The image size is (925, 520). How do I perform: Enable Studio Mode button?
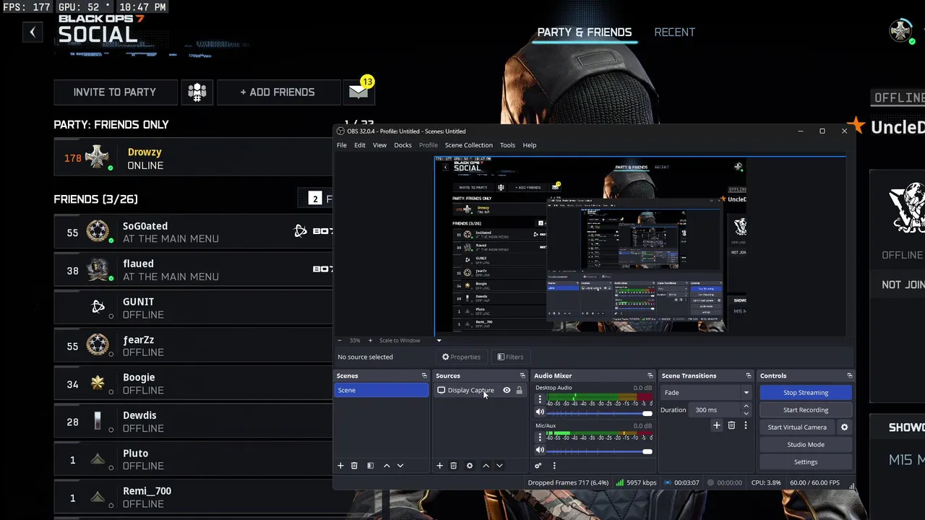point(806,444)
